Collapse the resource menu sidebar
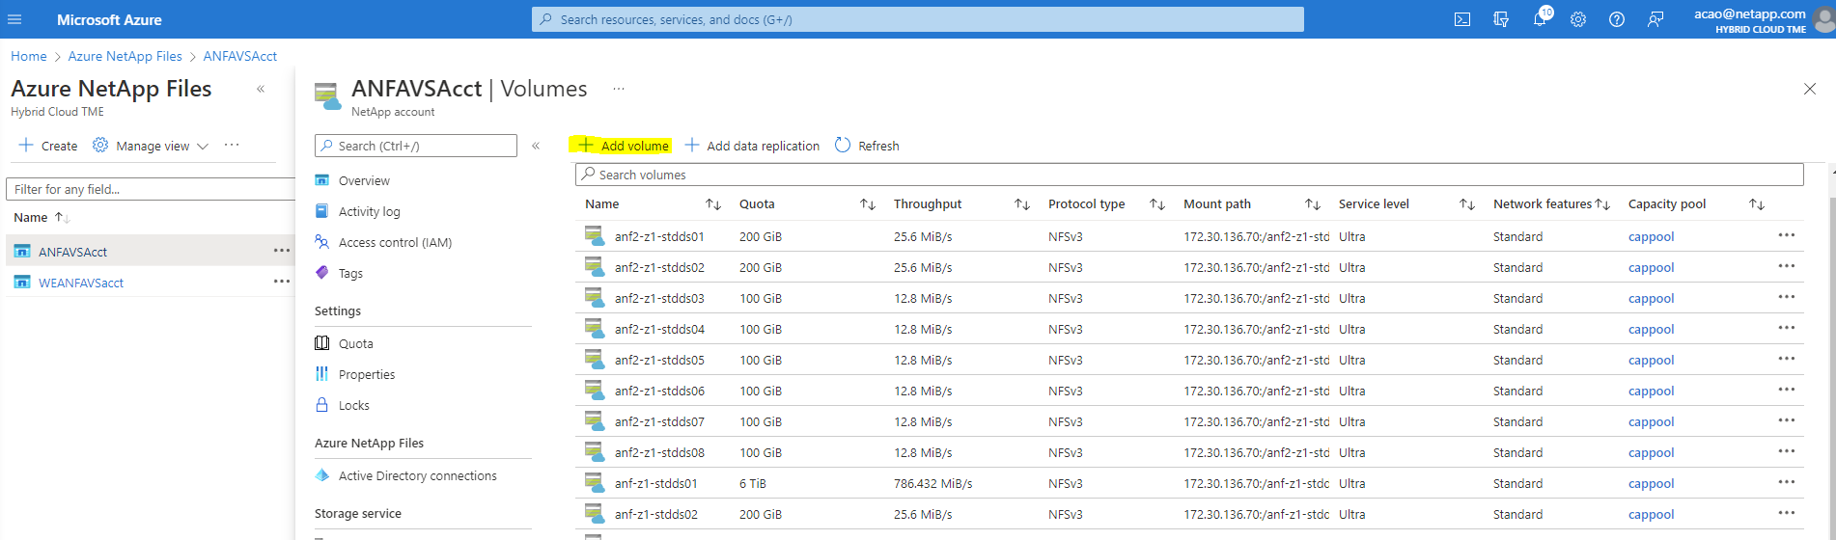Viewport: 1836px width, 540px height. pyautogui.click(x=536, y=146)
